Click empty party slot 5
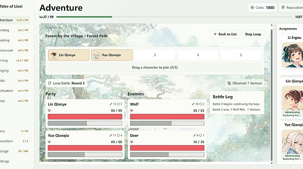This screenshot has height=169, width=303. pyautogui.click(x=241, y=55)
